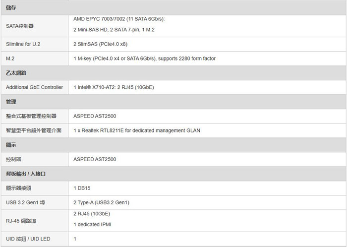Viewport: 347px width, 247px height.
Task: Click the 2 Type-A (USB3.2 Gen1) value
Action: (x=101, y=202)
